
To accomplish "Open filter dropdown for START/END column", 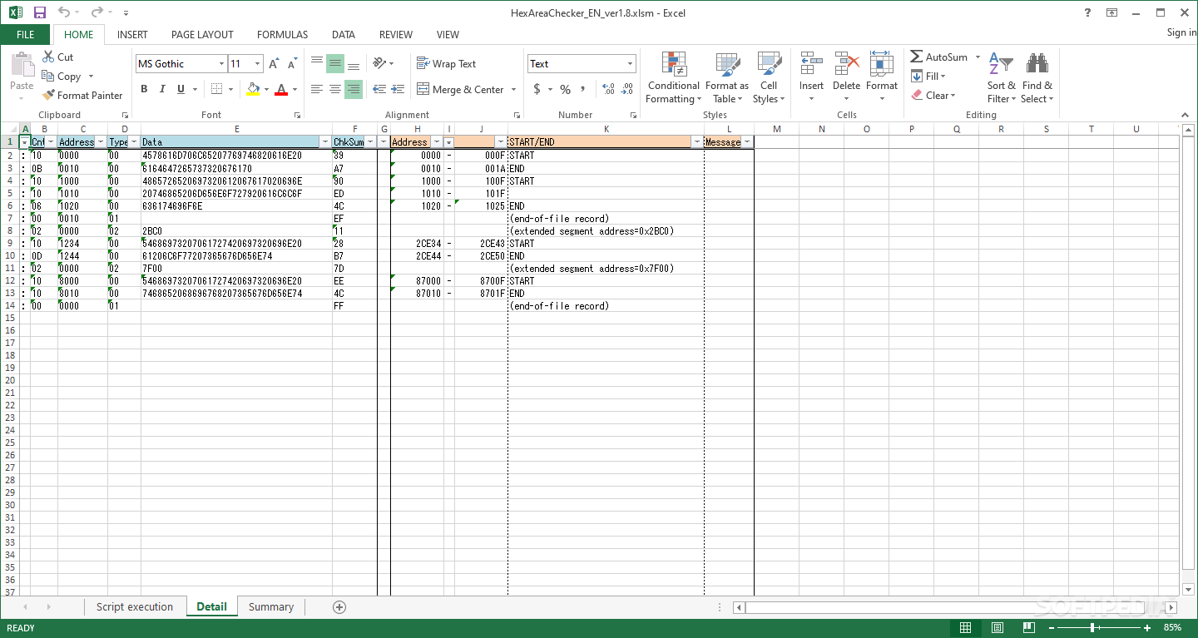I will click(696, 142).
